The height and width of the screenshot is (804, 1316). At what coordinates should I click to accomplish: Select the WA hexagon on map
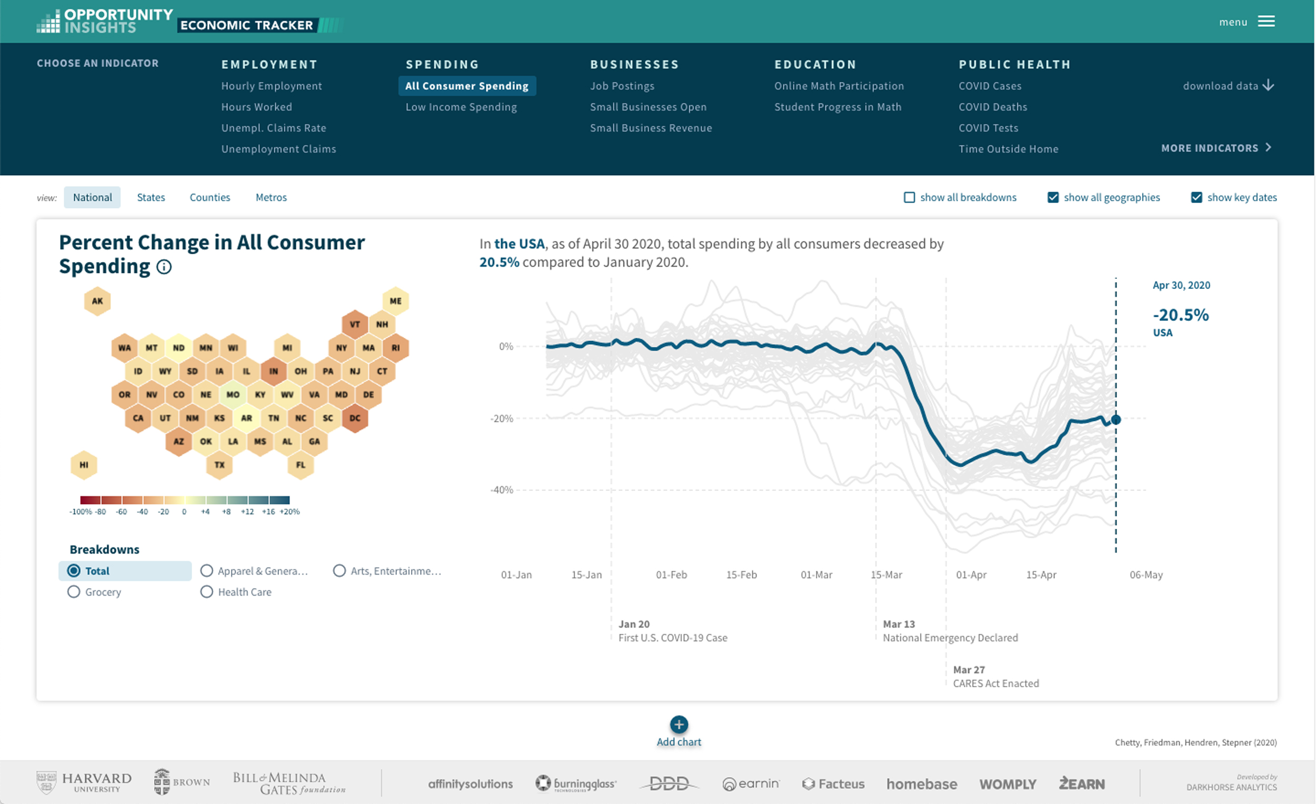[124, 348]
